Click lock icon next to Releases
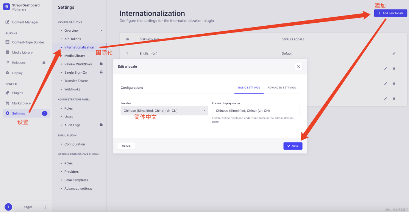Viewport: 409px width, 212px height. click(x=44, y=63)
